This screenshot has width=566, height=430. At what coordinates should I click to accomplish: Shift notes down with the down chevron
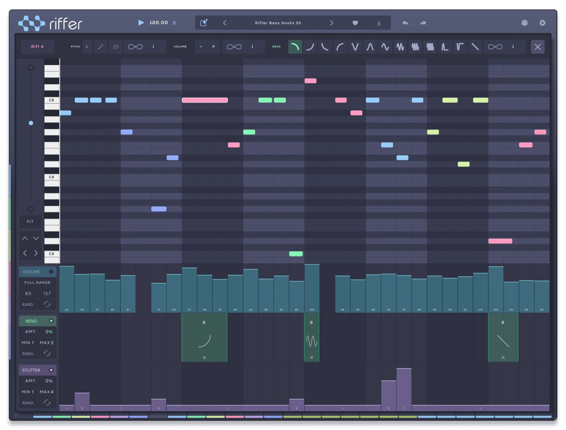coord(36,238)
